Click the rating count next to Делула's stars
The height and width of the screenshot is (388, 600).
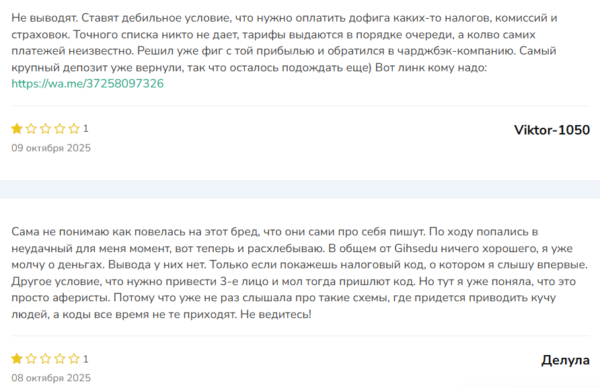[x=86, y=360]
